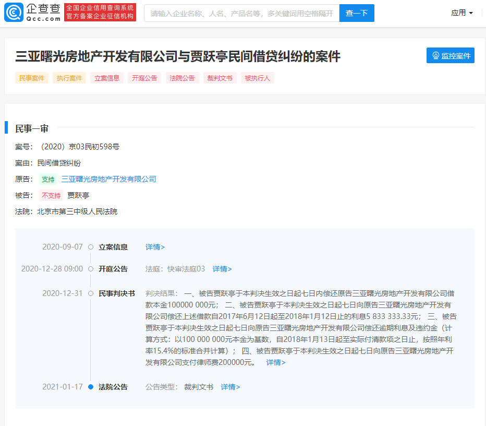
Task: Open 详情 link after judgment result text
Action: click(x=275, y=362)
